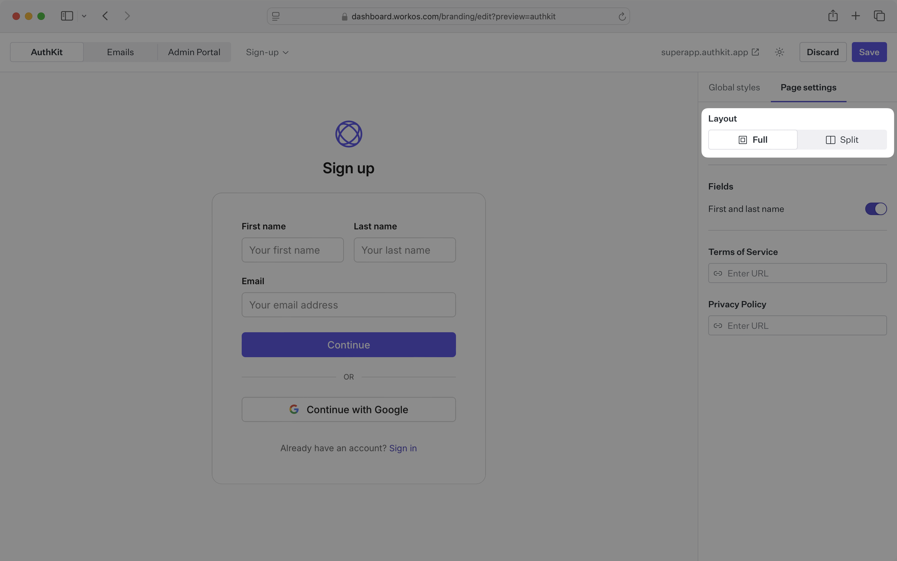The image size is (897, 561).
Task: Switch to the AuthKit tab
Action: click(47, 52)
